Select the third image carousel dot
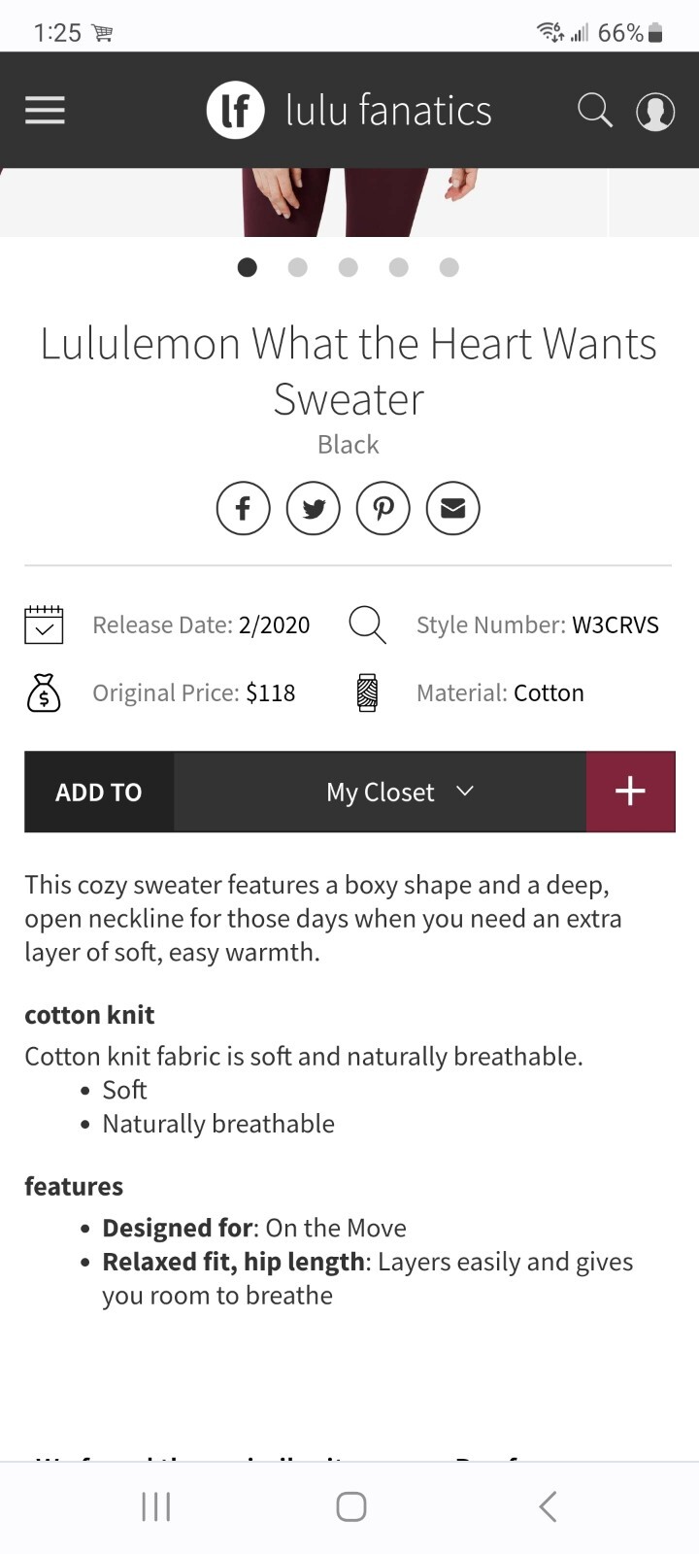 (x=349, y=267)
